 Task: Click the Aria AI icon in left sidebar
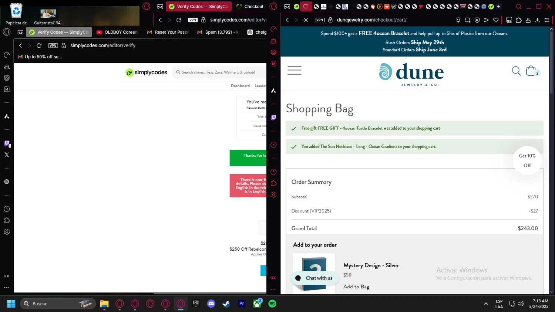tap(7, 116)
